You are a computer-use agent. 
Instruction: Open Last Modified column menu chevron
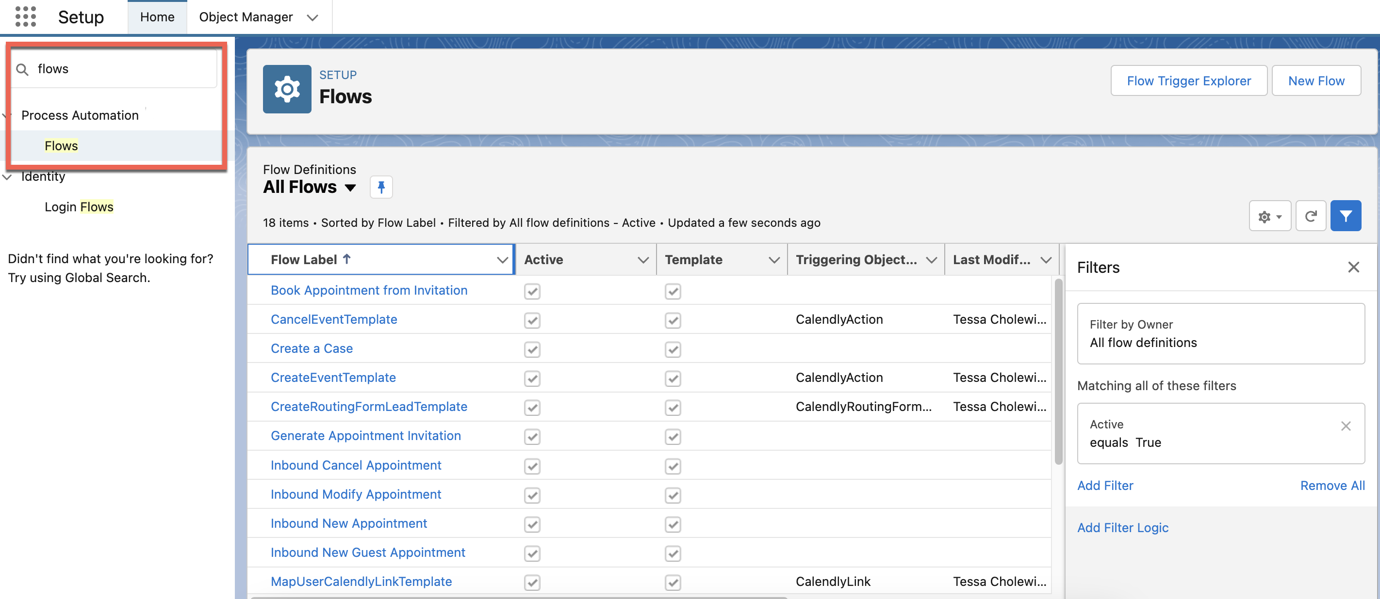click(x=1045, y=260)
